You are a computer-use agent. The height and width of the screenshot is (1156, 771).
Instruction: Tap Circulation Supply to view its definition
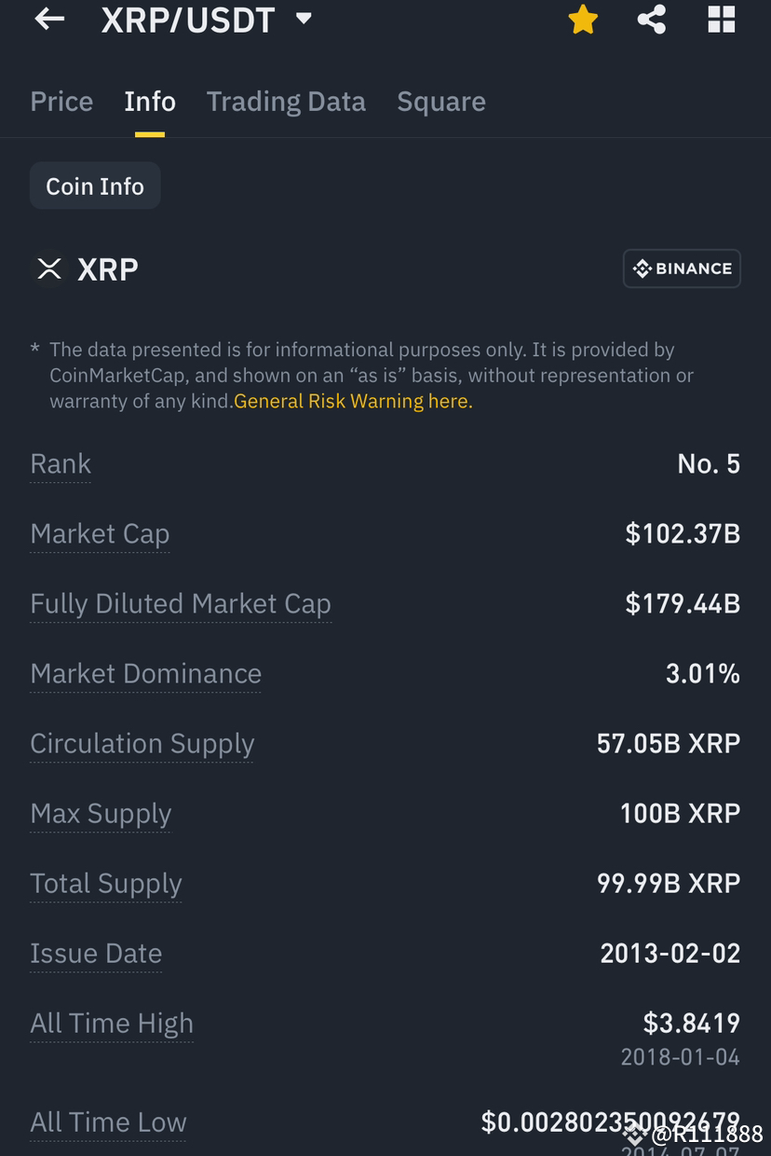(142, 744)
